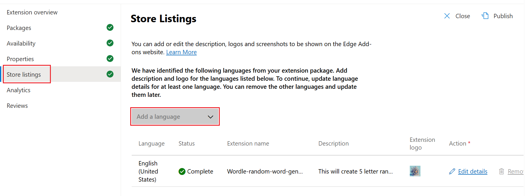
Task: Click the Action column header
Action: [459, 144]
